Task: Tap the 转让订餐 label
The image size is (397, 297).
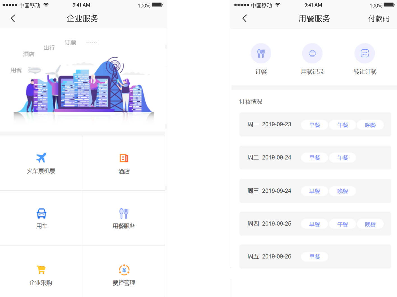Action: coord(365,72)
